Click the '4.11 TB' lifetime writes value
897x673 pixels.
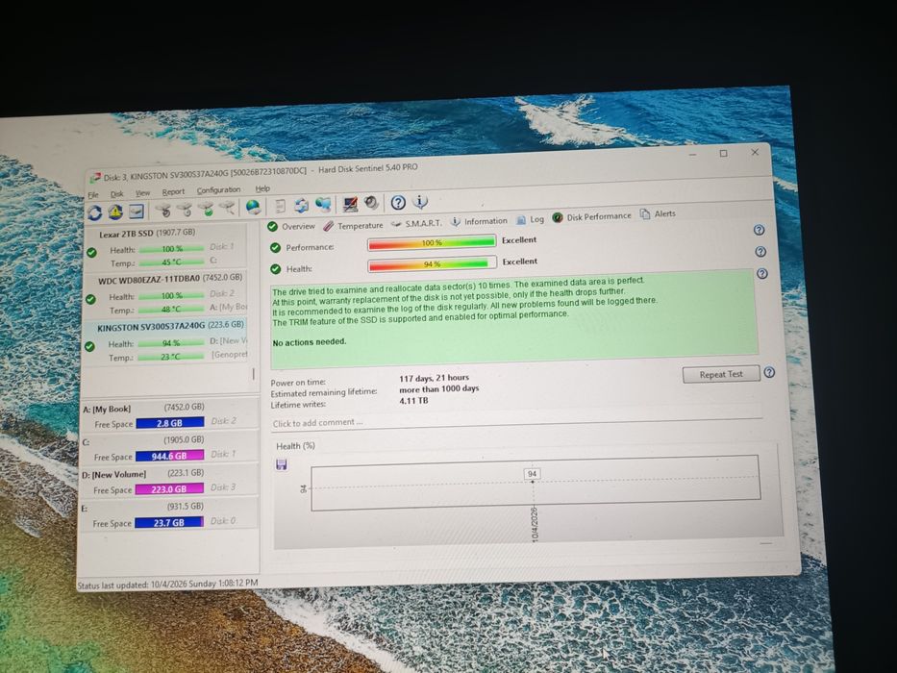(x=413, y=401)
